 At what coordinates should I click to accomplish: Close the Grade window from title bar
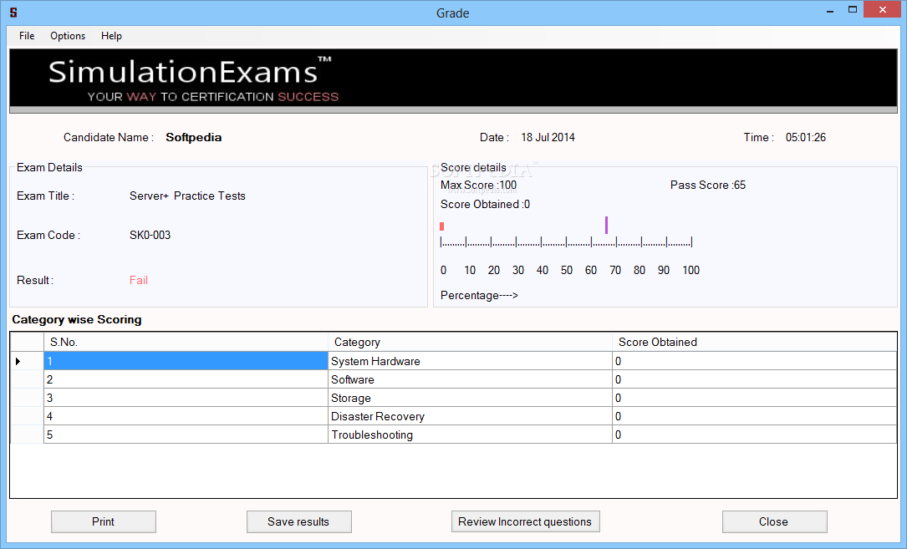click(883, 10)
